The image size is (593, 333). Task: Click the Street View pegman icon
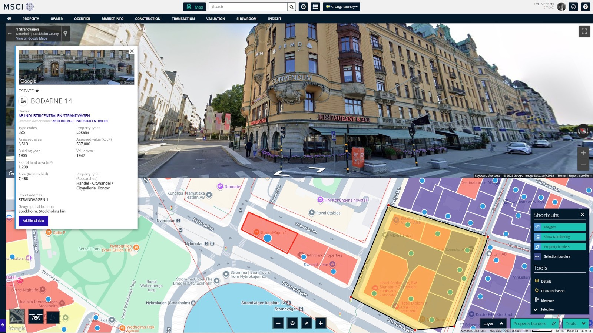[x=53, y=317]
